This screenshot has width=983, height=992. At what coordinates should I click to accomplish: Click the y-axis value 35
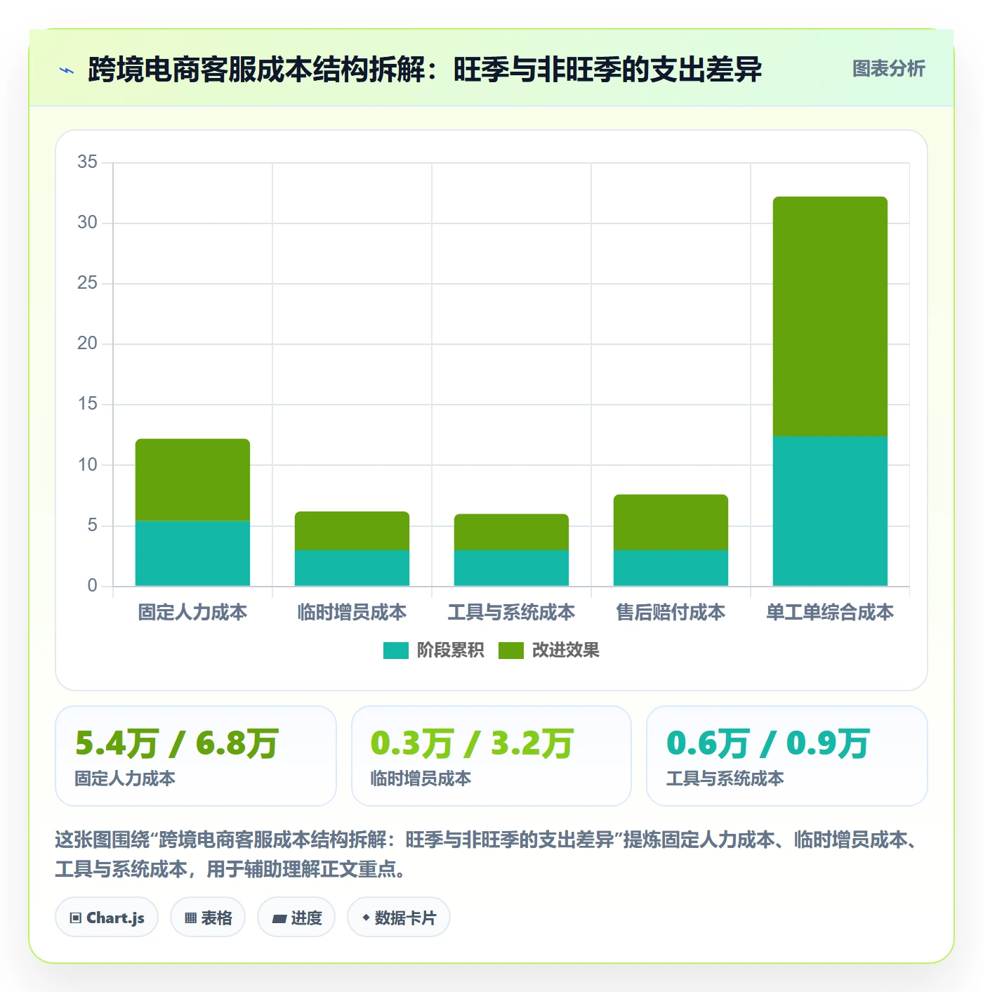pyautogui.click(x=88, y=162)
